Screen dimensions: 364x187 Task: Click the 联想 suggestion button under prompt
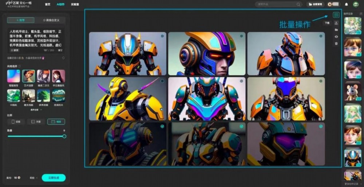point(15,50)
